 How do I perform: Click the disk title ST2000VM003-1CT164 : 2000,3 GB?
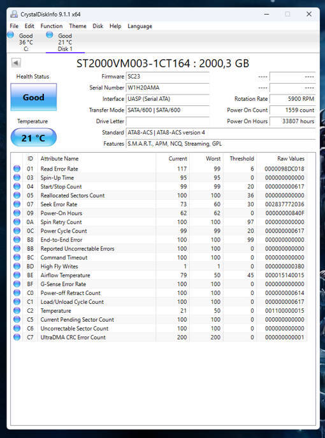pyautogui.click(x=162, y=63)
